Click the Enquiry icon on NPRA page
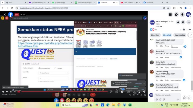Image resolution: width=193 pixels, height=108 pixels. pos(92,43)
